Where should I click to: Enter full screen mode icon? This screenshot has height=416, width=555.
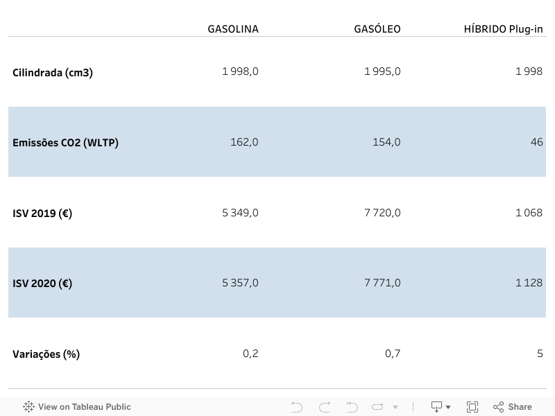pyautogui.click(x=472, y=407)
